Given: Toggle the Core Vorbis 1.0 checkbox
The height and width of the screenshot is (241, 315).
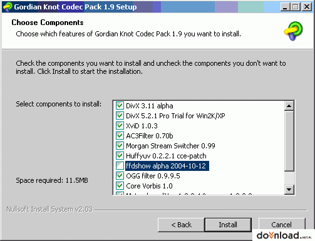Looking at the screenshot, I should 120,186.
